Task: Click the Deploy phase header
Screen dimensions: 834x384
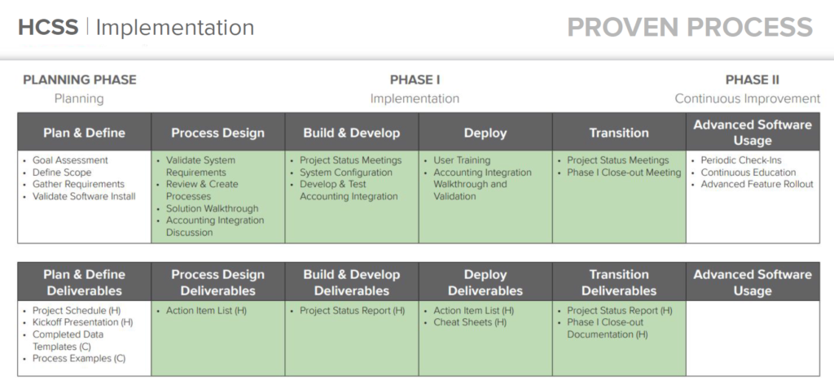Action: tap(485, 133)
